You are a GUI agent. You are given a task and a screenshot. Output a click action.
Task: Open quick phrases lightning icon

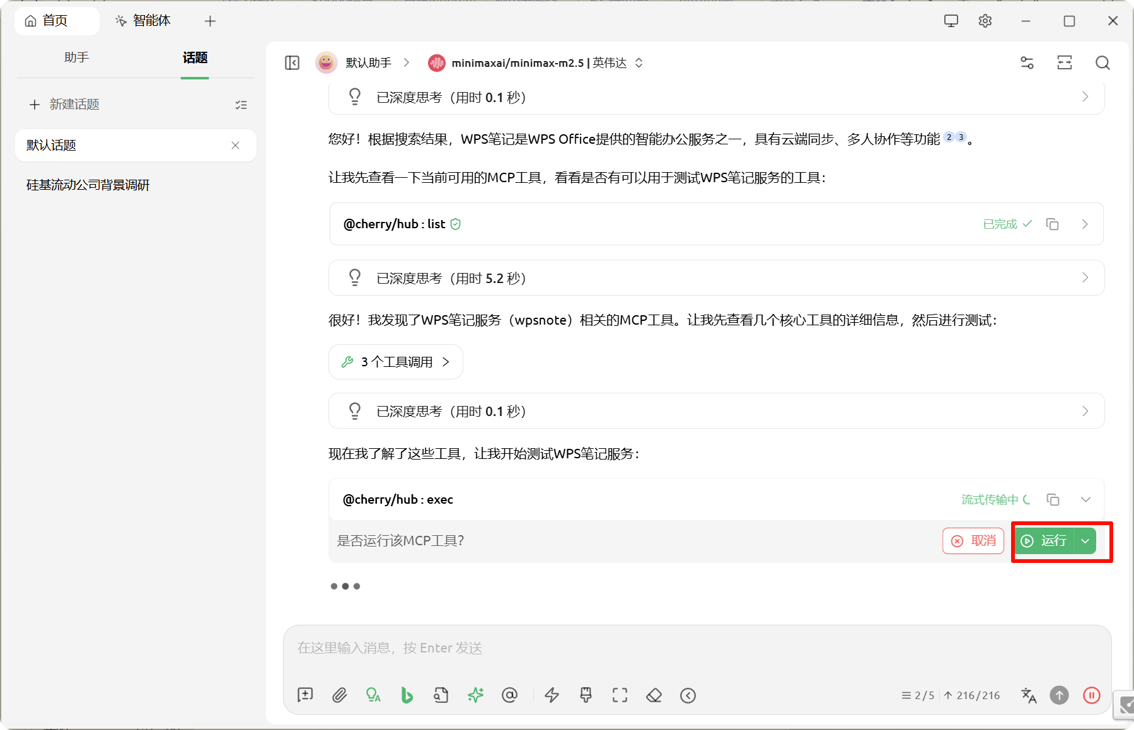coord(552,695)
